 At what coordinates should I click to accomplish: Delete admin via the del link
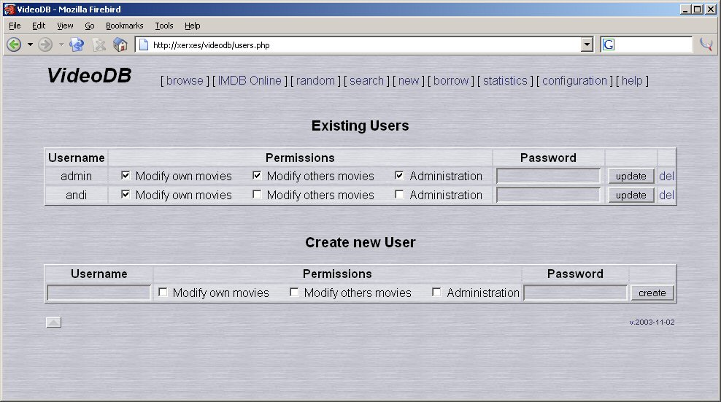pos(666,176)
